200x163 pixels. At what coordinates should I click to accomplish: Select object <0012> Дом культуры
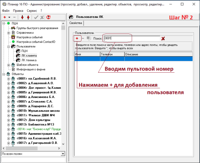point(34,120)
